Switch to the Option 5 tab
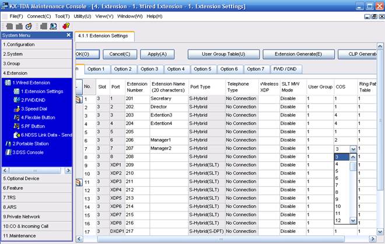 202,69
